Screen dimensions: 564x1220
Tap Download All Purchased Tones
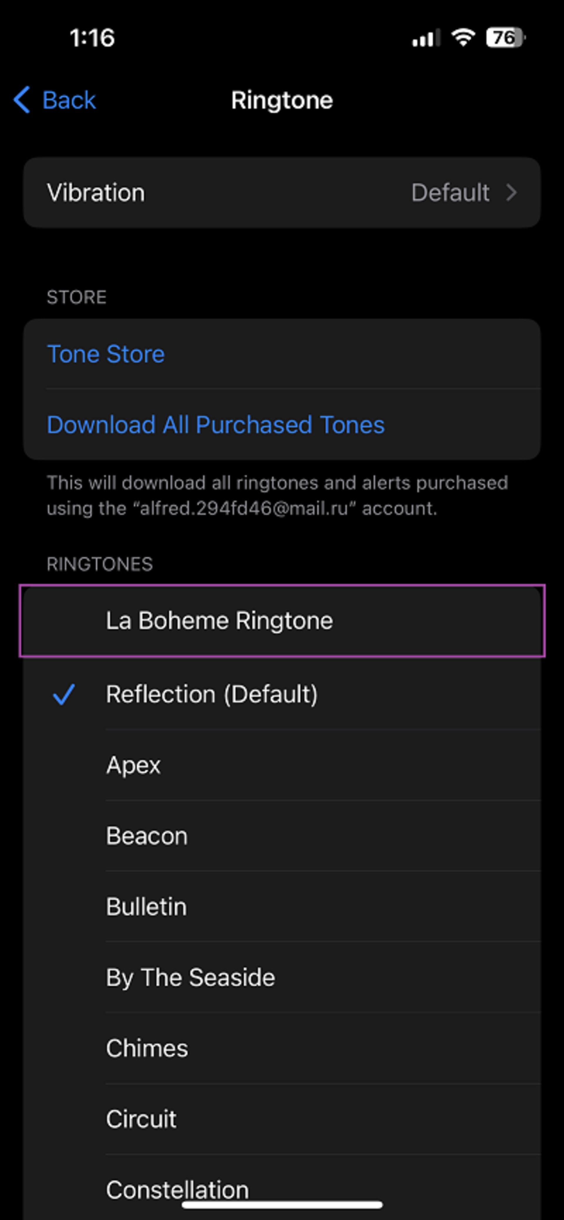[x=216, y=425]
